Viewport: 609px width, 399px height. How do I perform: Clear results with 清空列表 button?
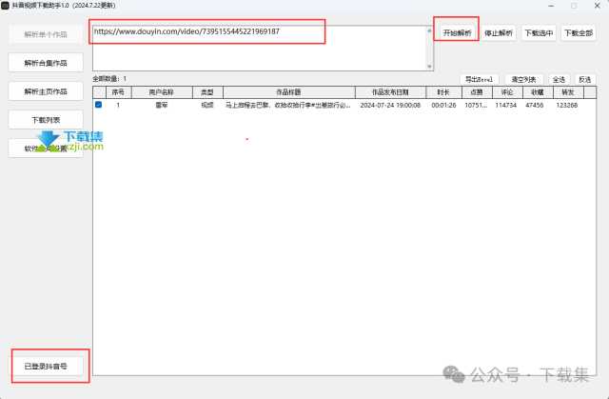[x=524, y=79]
